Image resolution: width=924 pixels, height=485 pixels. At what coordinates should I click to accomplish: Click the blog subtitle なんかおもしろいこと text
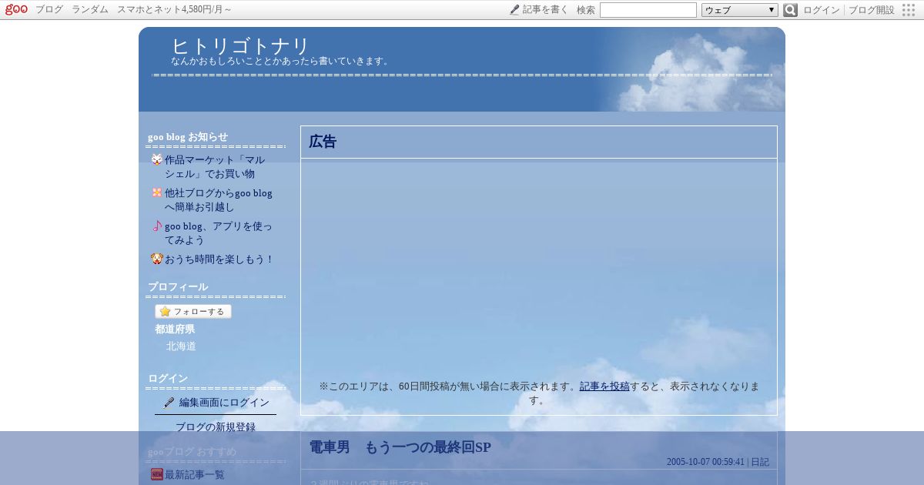coord(282,61)
